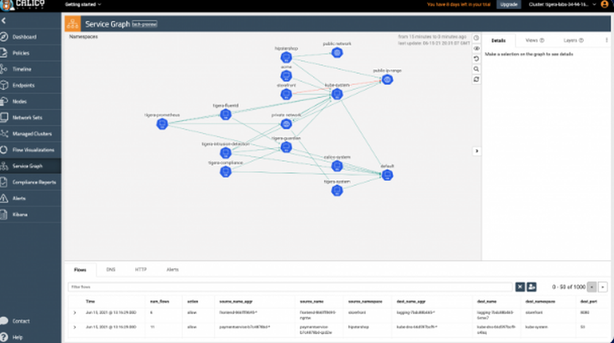Click the undo/reset graph icon

(x=476, y=59)
